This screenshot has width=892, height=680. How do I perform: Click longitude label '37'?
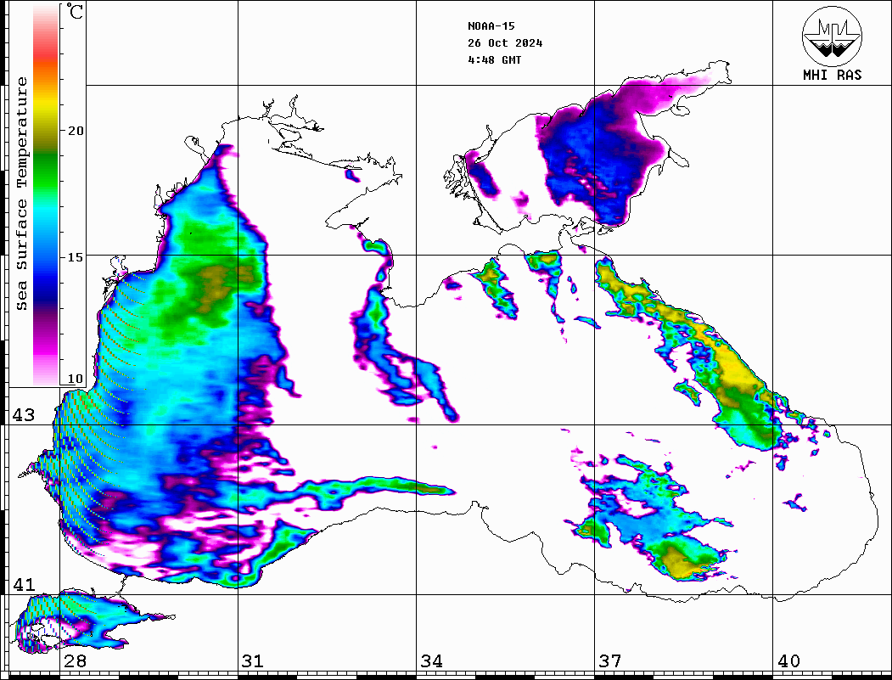click(610, 661)
